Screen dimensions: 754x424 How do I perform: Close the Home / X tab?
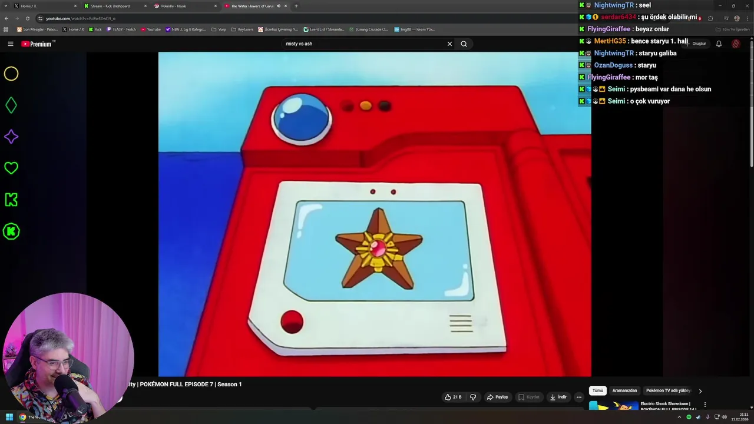[x=75, y=6]
